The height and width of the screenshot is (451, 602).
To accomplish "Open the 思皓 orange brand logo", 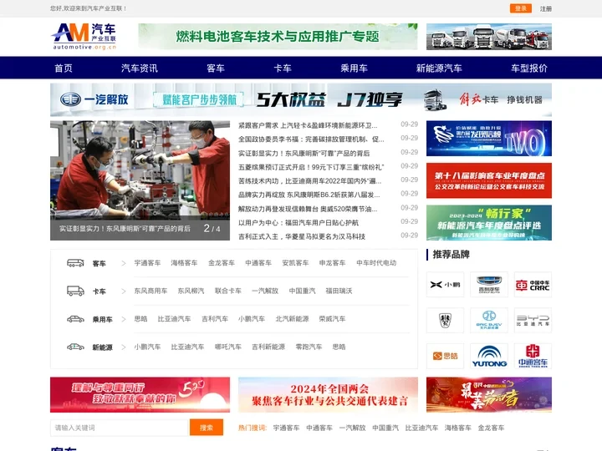I will [445, 356].
